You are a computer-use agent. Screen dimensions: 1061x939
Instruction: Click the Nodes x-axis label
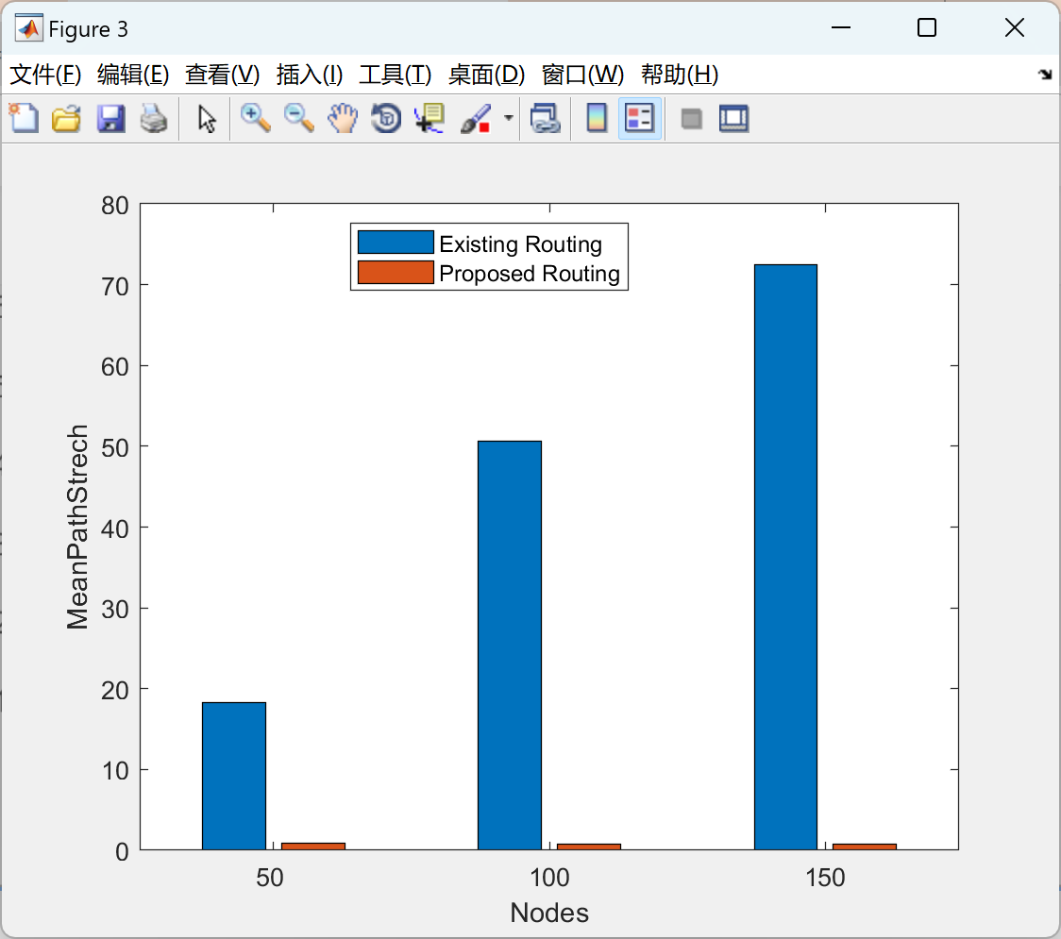point(549,913)
